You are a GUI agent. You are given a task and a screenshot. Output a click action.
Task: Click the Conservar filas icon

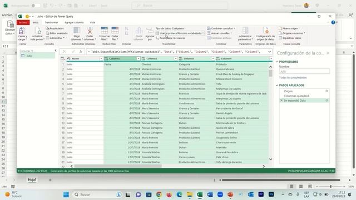(x=105, y=31)
